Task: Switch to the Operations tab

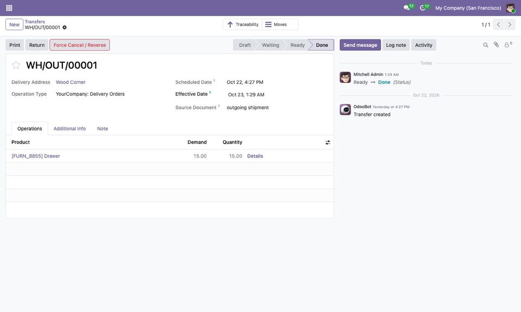Action: point(29,129)
